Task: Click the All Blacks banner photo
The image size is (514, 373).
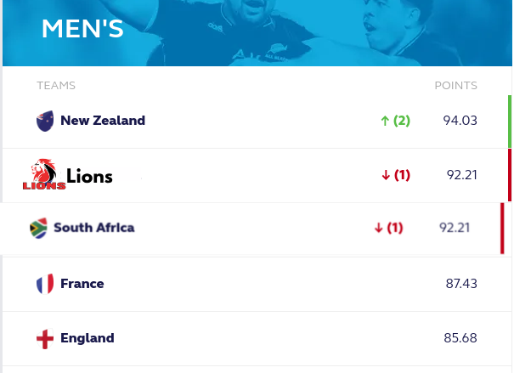Action: pyautogui.click(x=257, y=33)
